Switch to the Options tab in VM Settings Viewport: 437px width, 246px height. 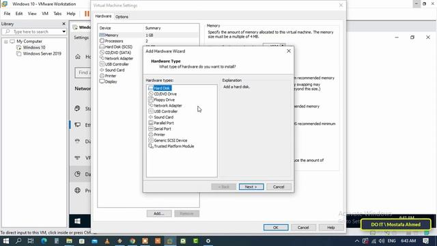[x=122, y=16]
